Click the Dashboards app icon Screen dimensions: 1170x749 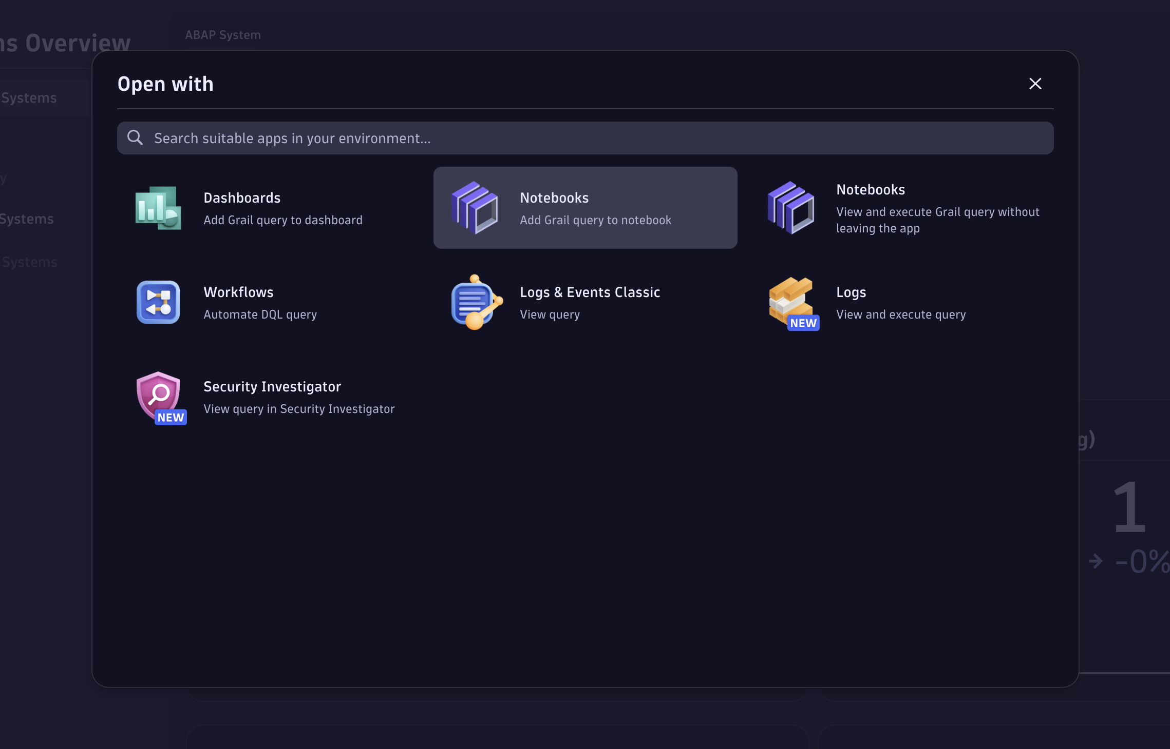coord(158,207)
